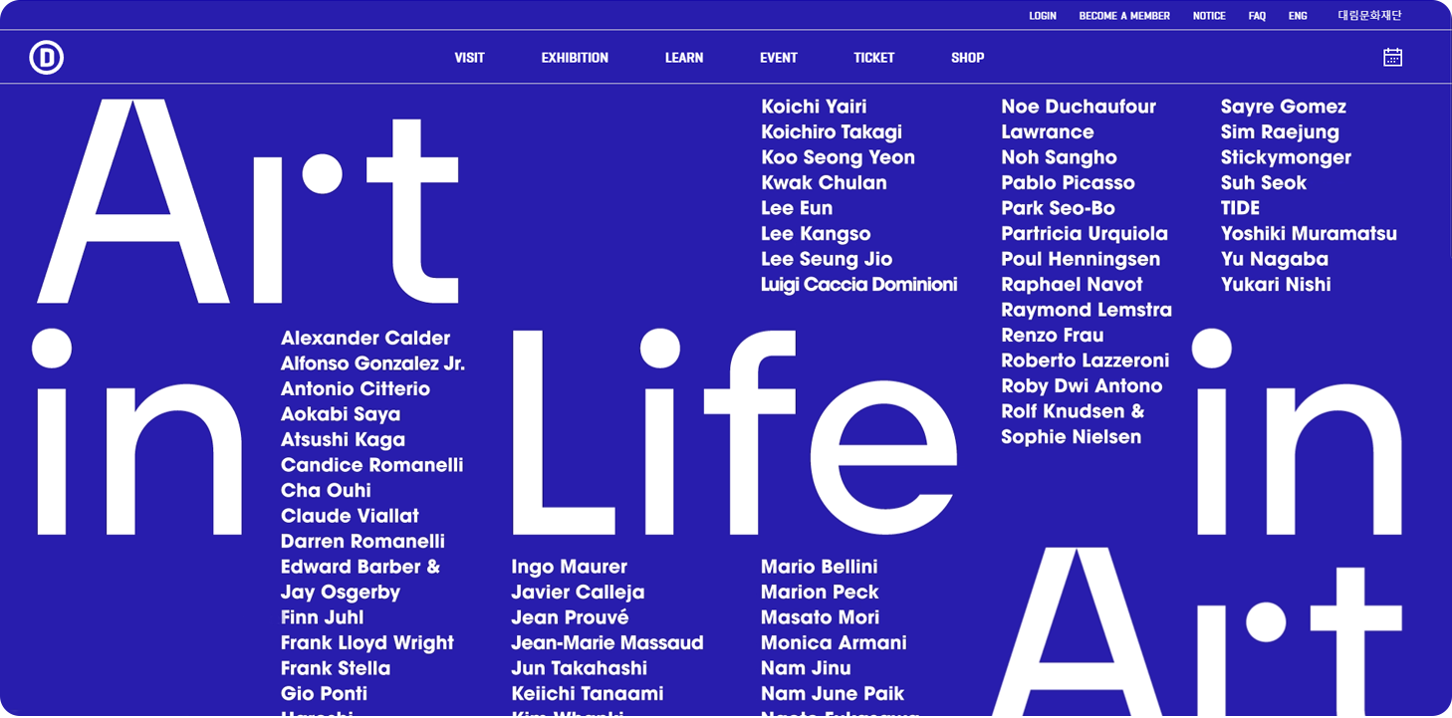Open the TICKET menu
Image resolution: width=1452 pixels, height=718 pixels.
(x=874, y=58)
